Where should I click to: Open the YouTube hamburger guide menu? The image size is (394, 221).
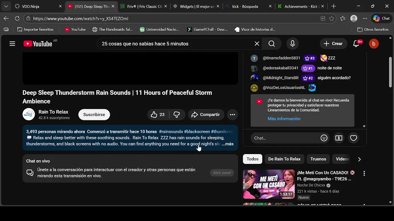pyautogui.click(x=12, y=44)
